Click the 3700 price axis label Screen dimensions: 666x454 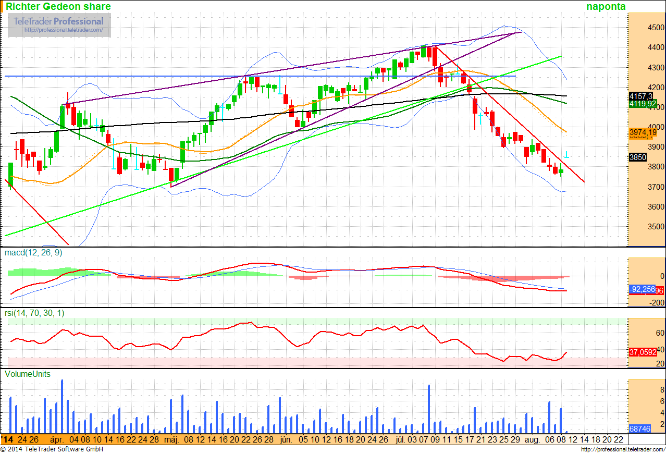656,187
